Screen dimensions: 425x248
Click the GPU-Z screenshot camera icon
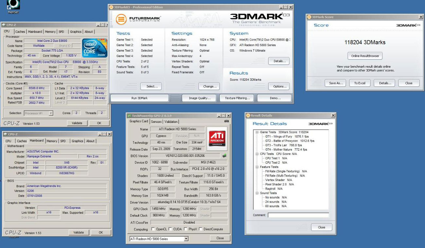(226, 121)
